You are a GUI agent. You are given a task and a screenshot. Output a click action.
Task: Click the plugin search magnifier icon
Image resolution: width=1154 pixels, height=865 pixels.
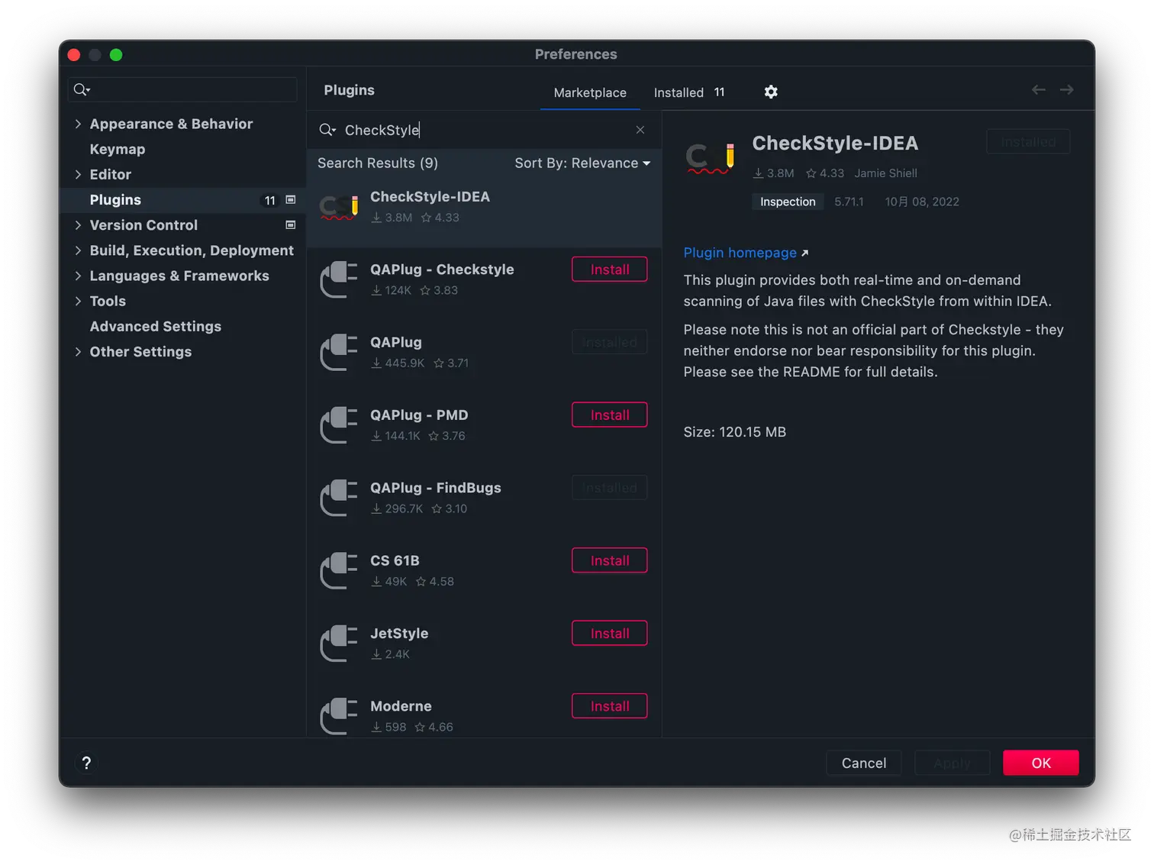pos(327,130)
